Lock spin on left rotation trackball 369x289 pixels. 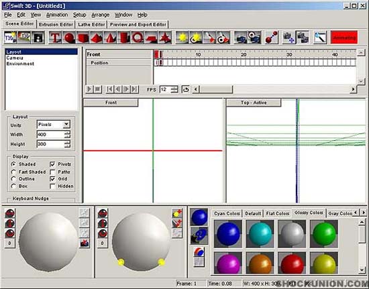9,233
